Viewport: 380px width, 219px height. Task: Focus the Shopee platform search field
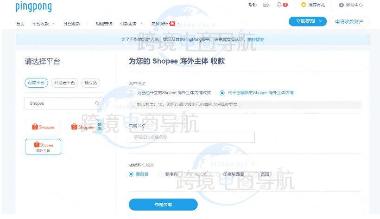[64, 103]
